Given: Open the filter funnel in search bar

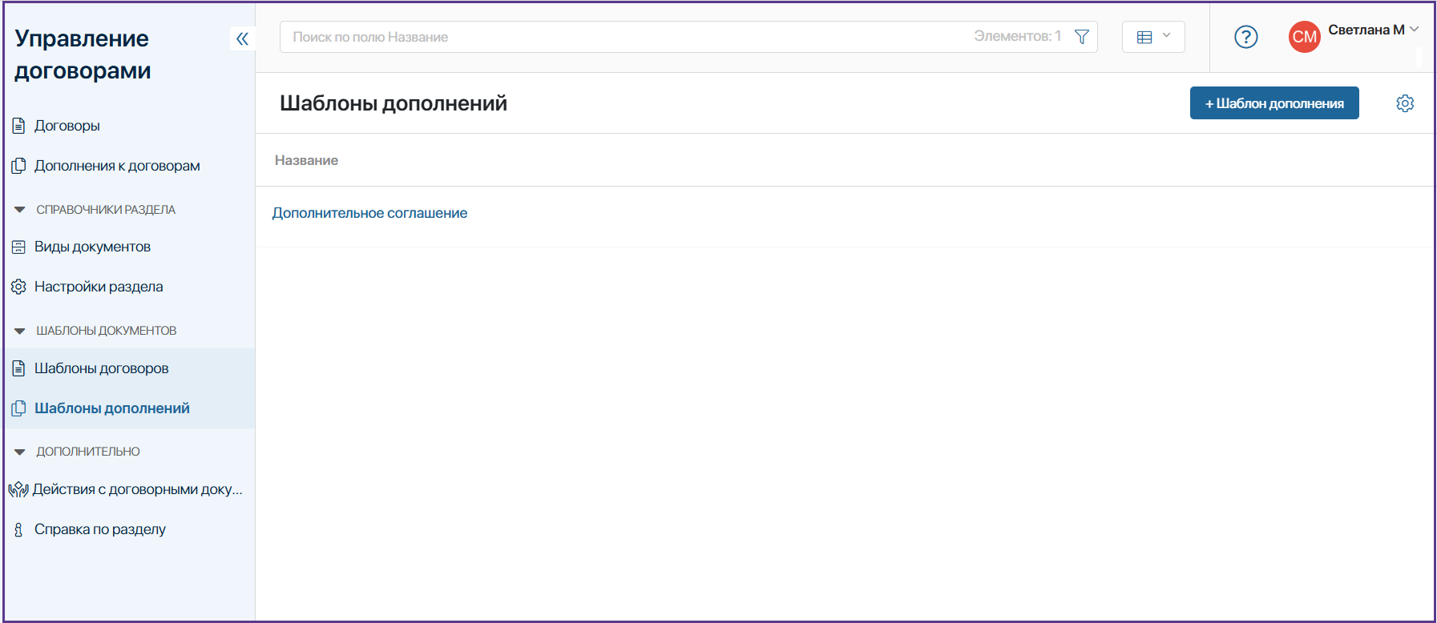Looking at the screenshot, I should (1081, 37).
